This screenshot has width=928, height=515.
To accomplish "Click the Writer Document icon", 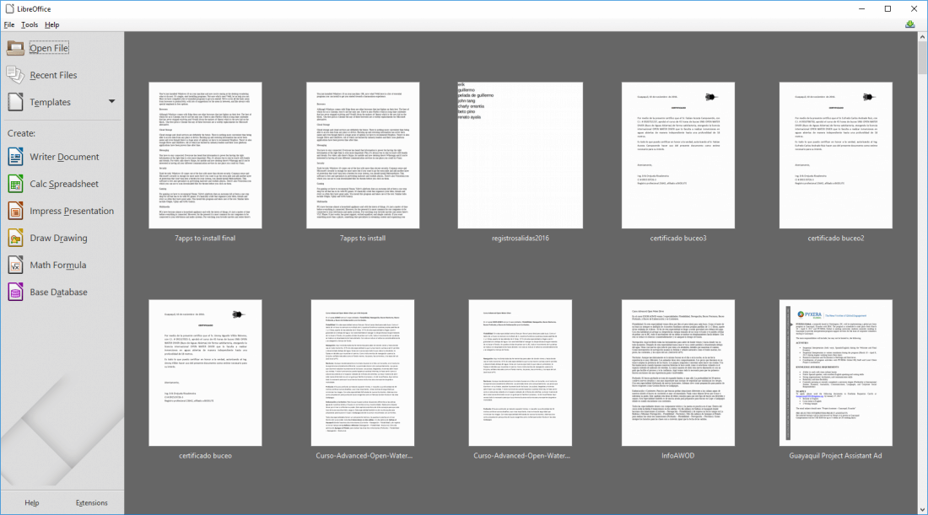I will [x=16, y=157].
